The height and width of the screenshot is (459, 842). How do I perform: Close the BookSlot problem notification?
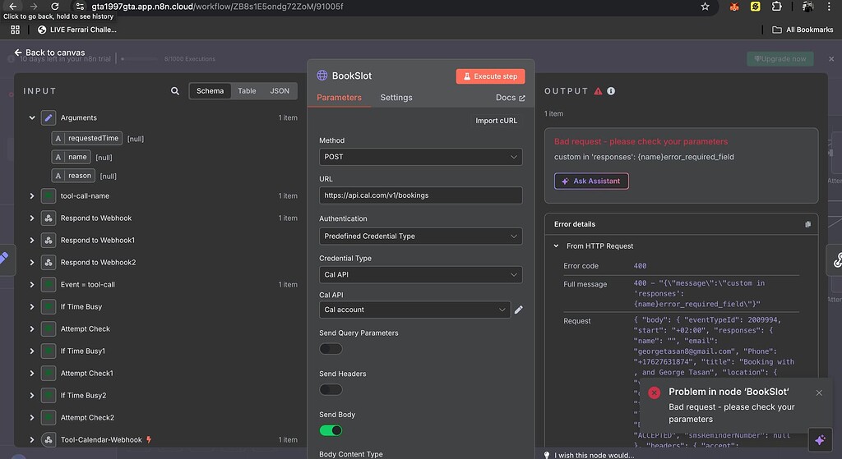pos(819,392)
